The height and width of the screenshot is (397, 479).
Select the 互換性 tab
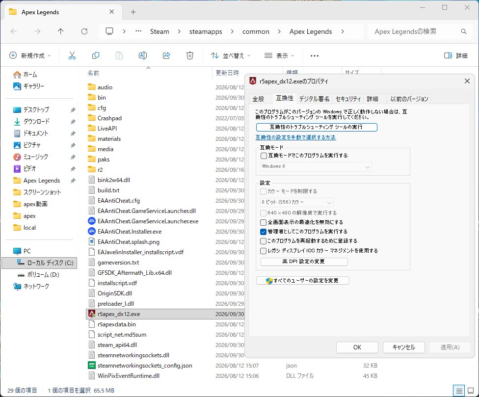(285, 98)
